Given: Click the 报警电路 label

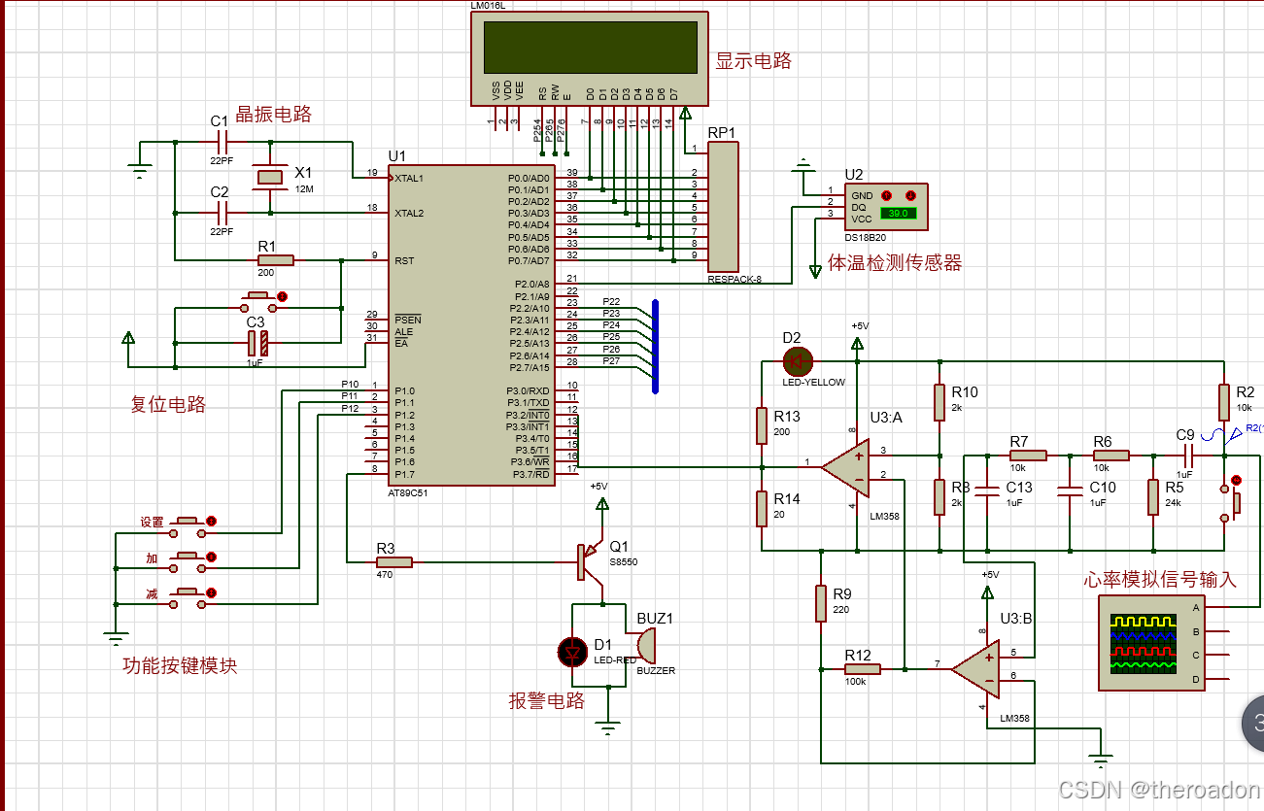Looking at the screenshot, I should click(x=547, y=700).
